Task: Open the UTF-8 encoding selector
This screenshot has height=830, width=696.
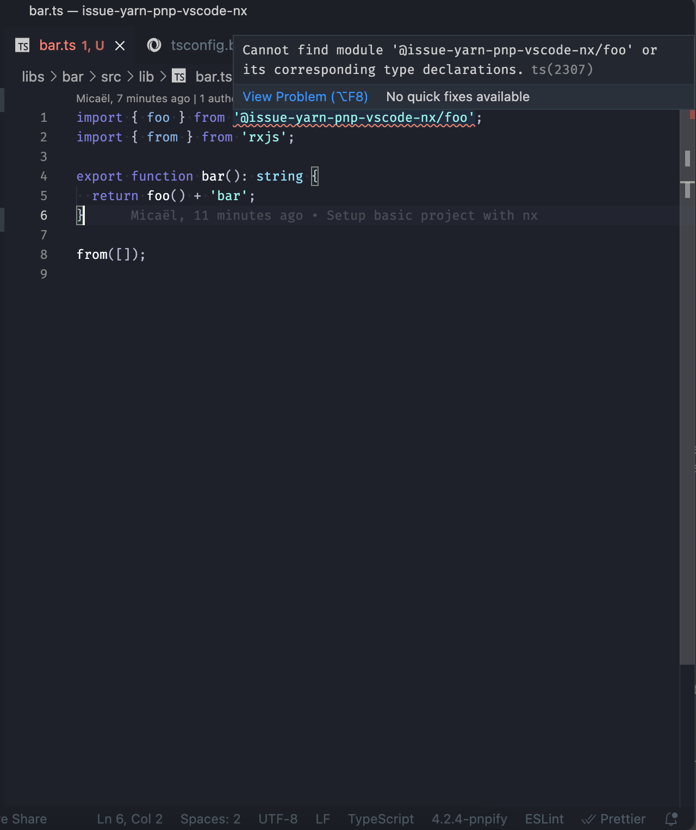Action: (278, 819)
